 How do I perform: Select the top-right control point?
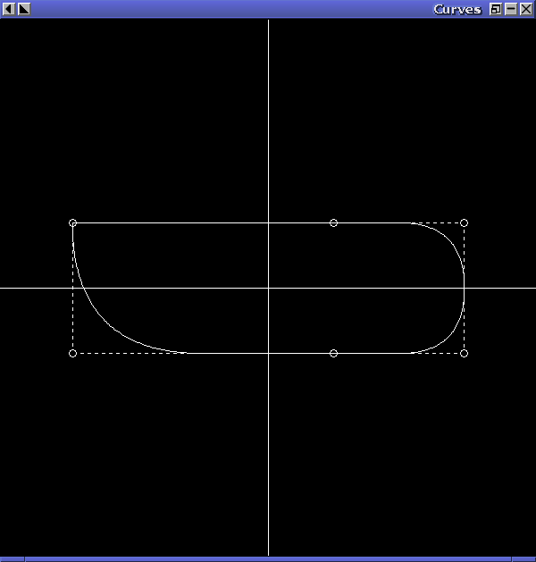tap(464, 223)
